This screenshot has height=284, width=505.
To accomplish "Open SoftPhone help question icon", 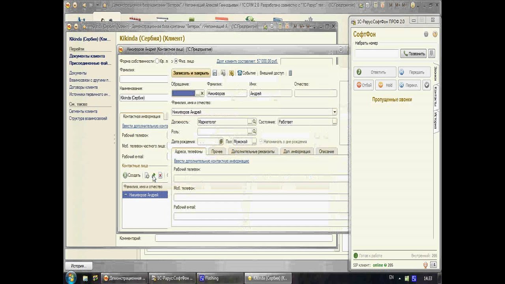I will (x=435, y=34).
